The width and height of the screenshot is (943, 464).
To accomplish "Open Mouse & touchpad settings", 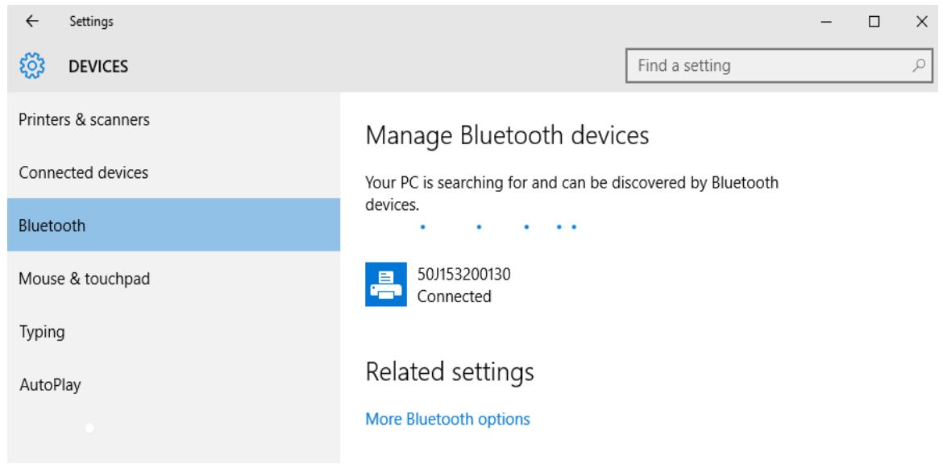I will 174,278.
